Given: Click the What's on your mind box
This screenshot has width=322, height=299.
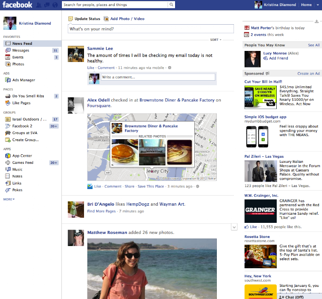Looking at the screenshot, I should (151, 29).
